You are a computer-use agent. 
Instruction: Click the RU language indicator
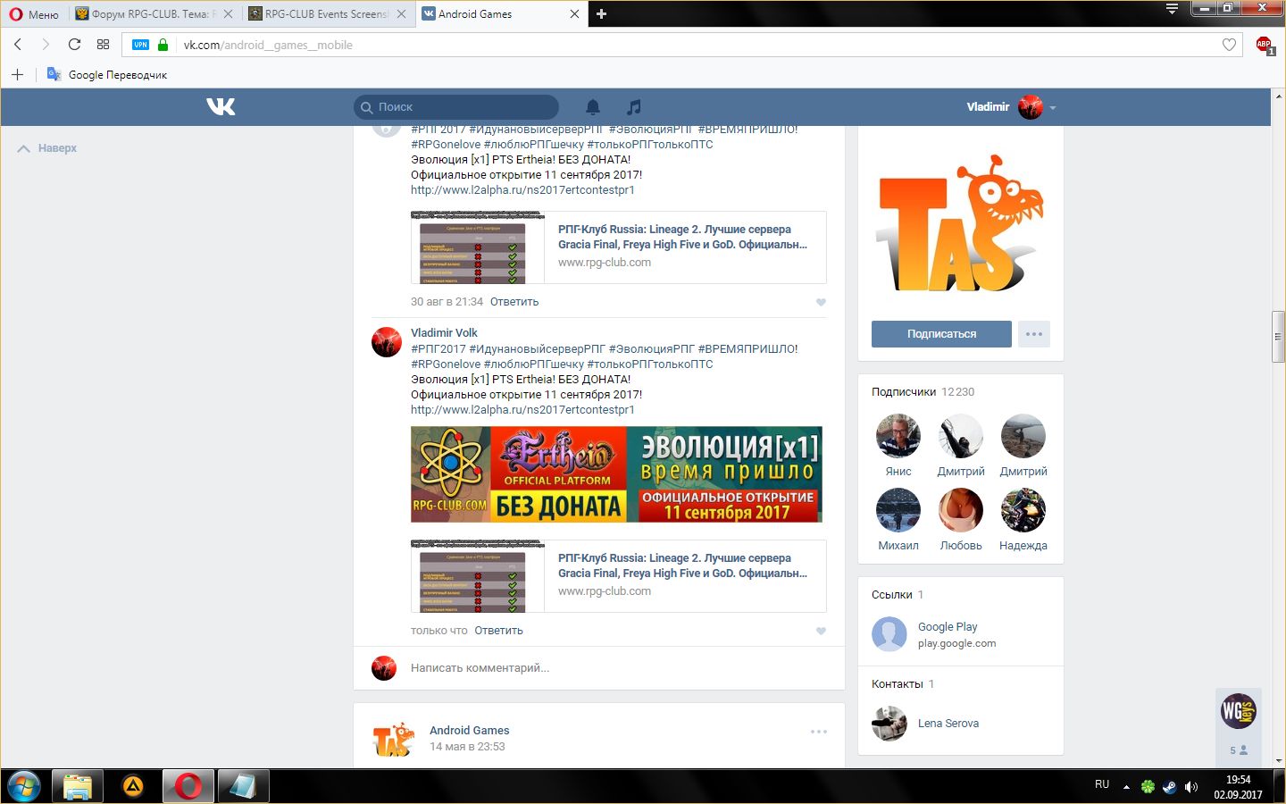[1102, 784]
